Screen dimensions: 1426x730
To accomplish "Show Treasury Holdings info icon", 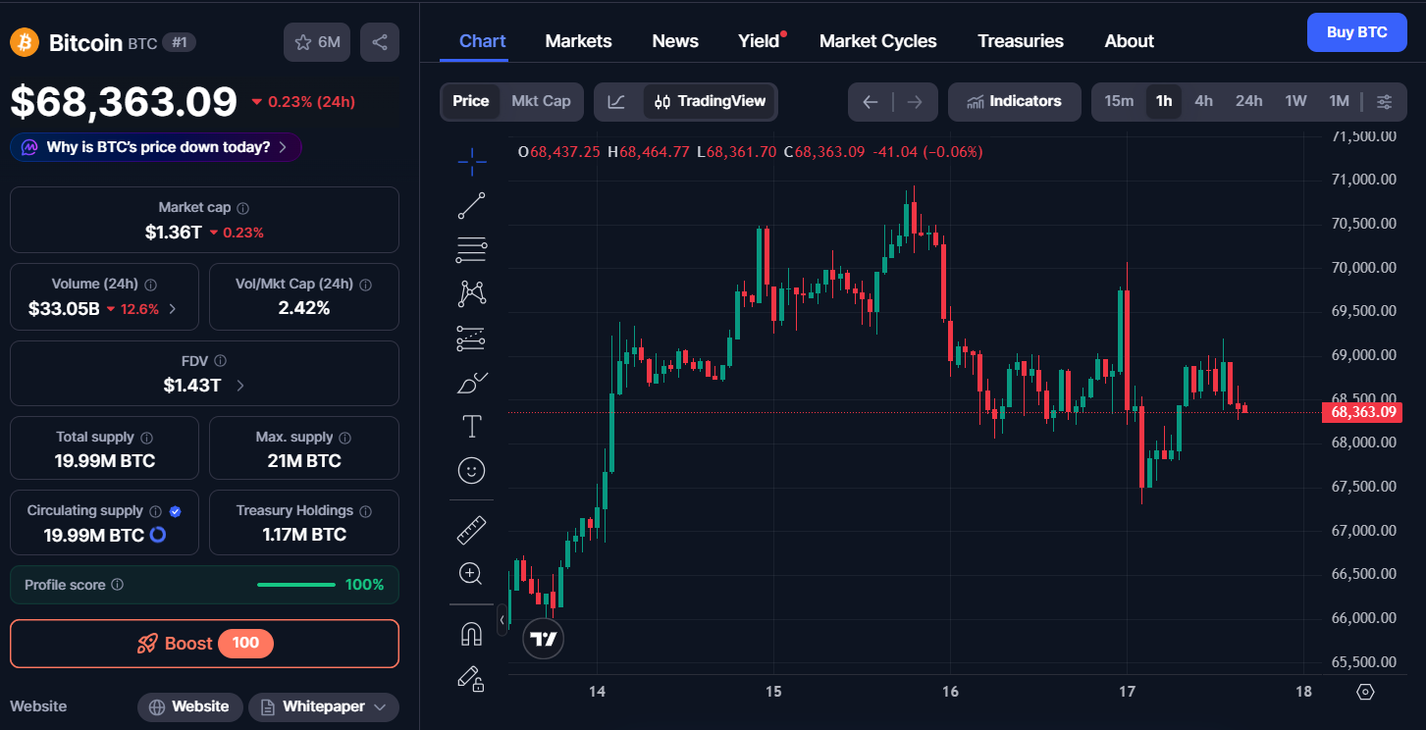I will coord(366,511).
